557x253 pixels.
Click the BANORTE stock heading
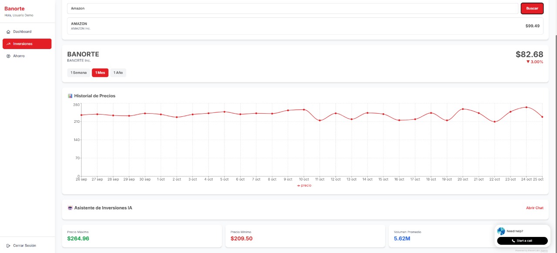coord(83,54)
